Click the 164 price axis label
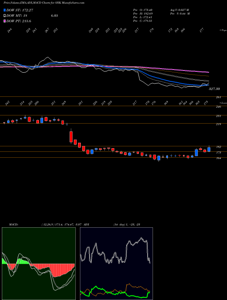Screen dimensions: 227x300 (218, 158)
